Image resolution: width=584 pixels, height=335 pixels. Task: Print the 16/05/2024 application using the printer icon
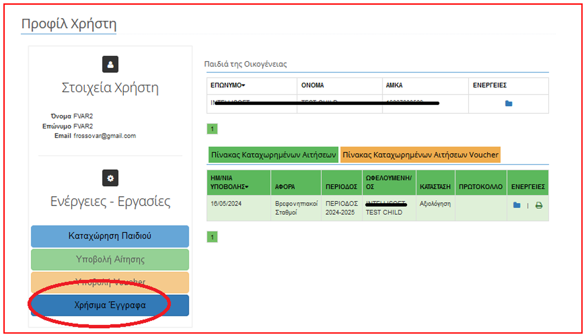point(538,205)
